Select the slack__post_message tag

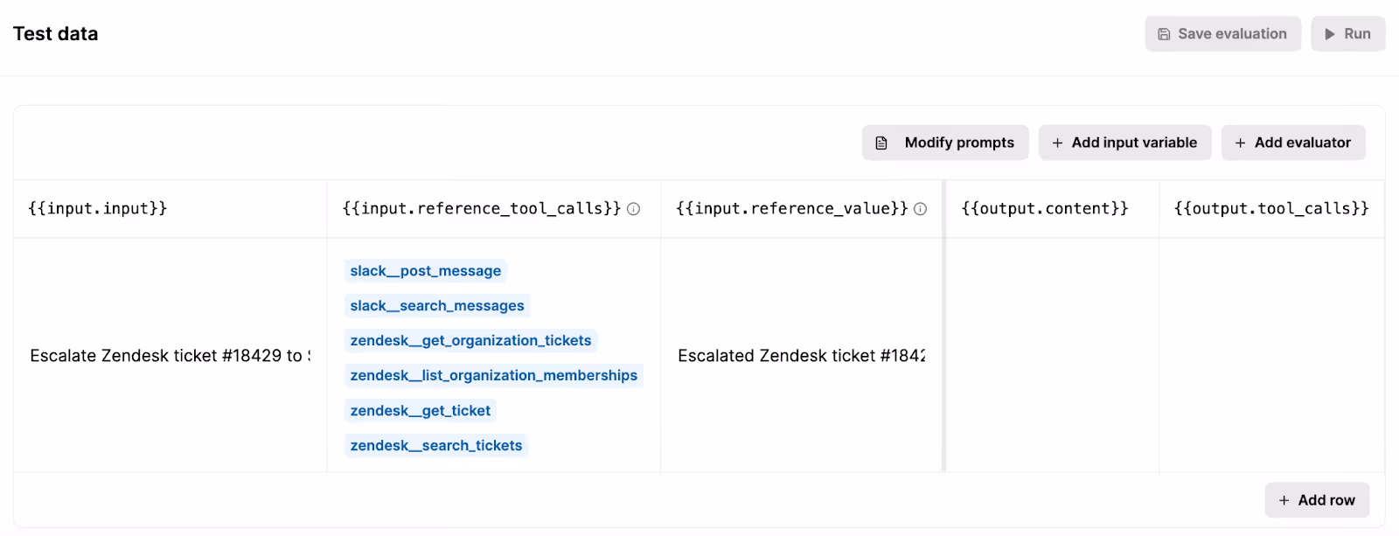(426, 271)
